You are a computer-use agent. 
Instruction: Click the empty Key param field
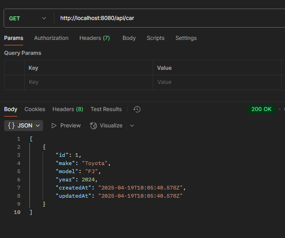pos(89,82)
